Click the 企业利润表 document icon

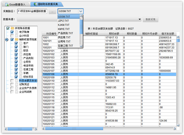[x=16, y=92]
